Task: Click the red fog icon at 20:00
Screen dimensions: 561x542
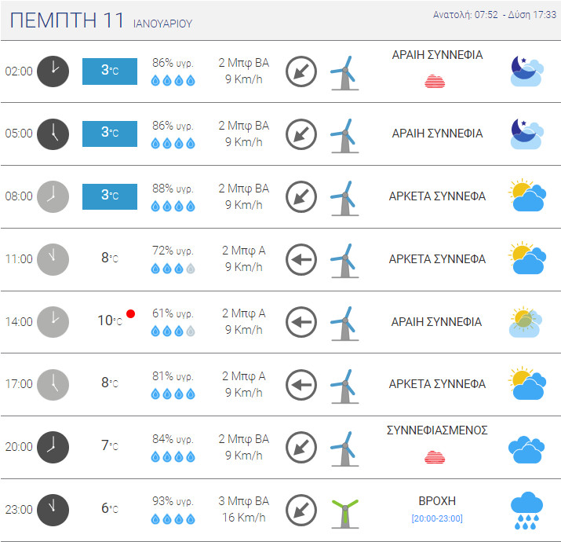Action: coord(437,456)
